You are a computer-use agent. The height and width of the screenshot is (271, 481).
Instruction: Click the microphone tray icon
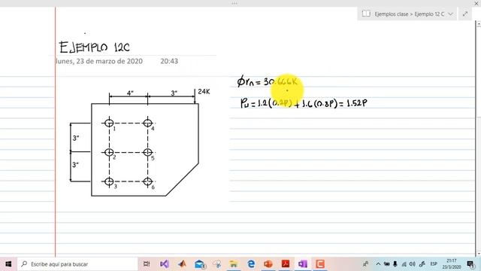395,264
